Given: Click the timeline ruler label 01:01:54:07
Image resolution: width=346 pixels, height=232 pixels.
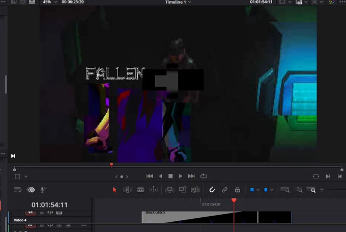Looking at the screenshot, I should point(211,204).
